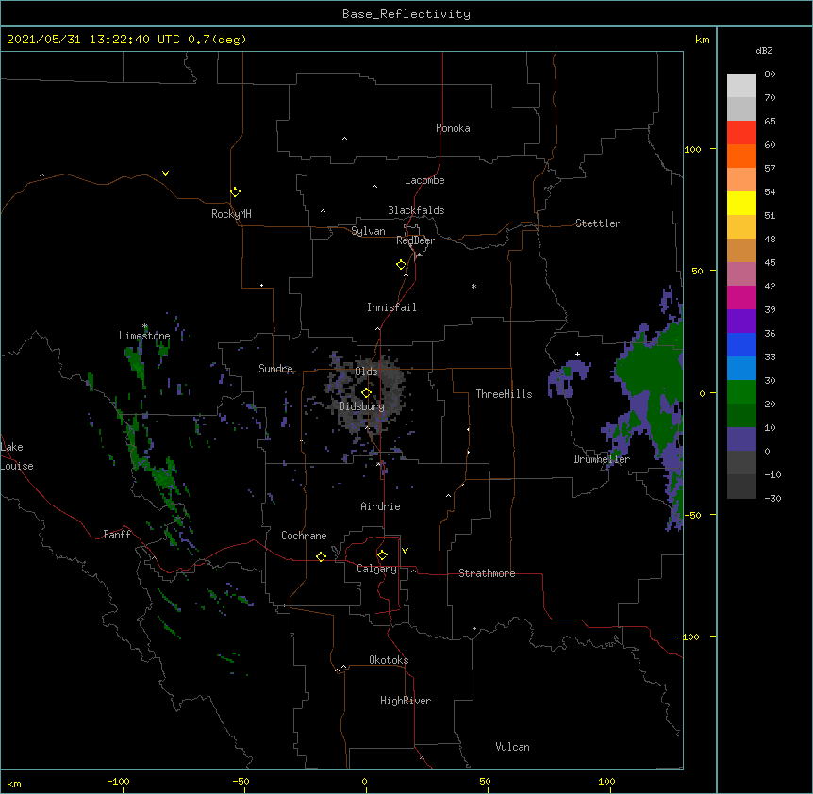813x794 pixels.
Task: Click the Calgary city label
Action: [377, 569]
